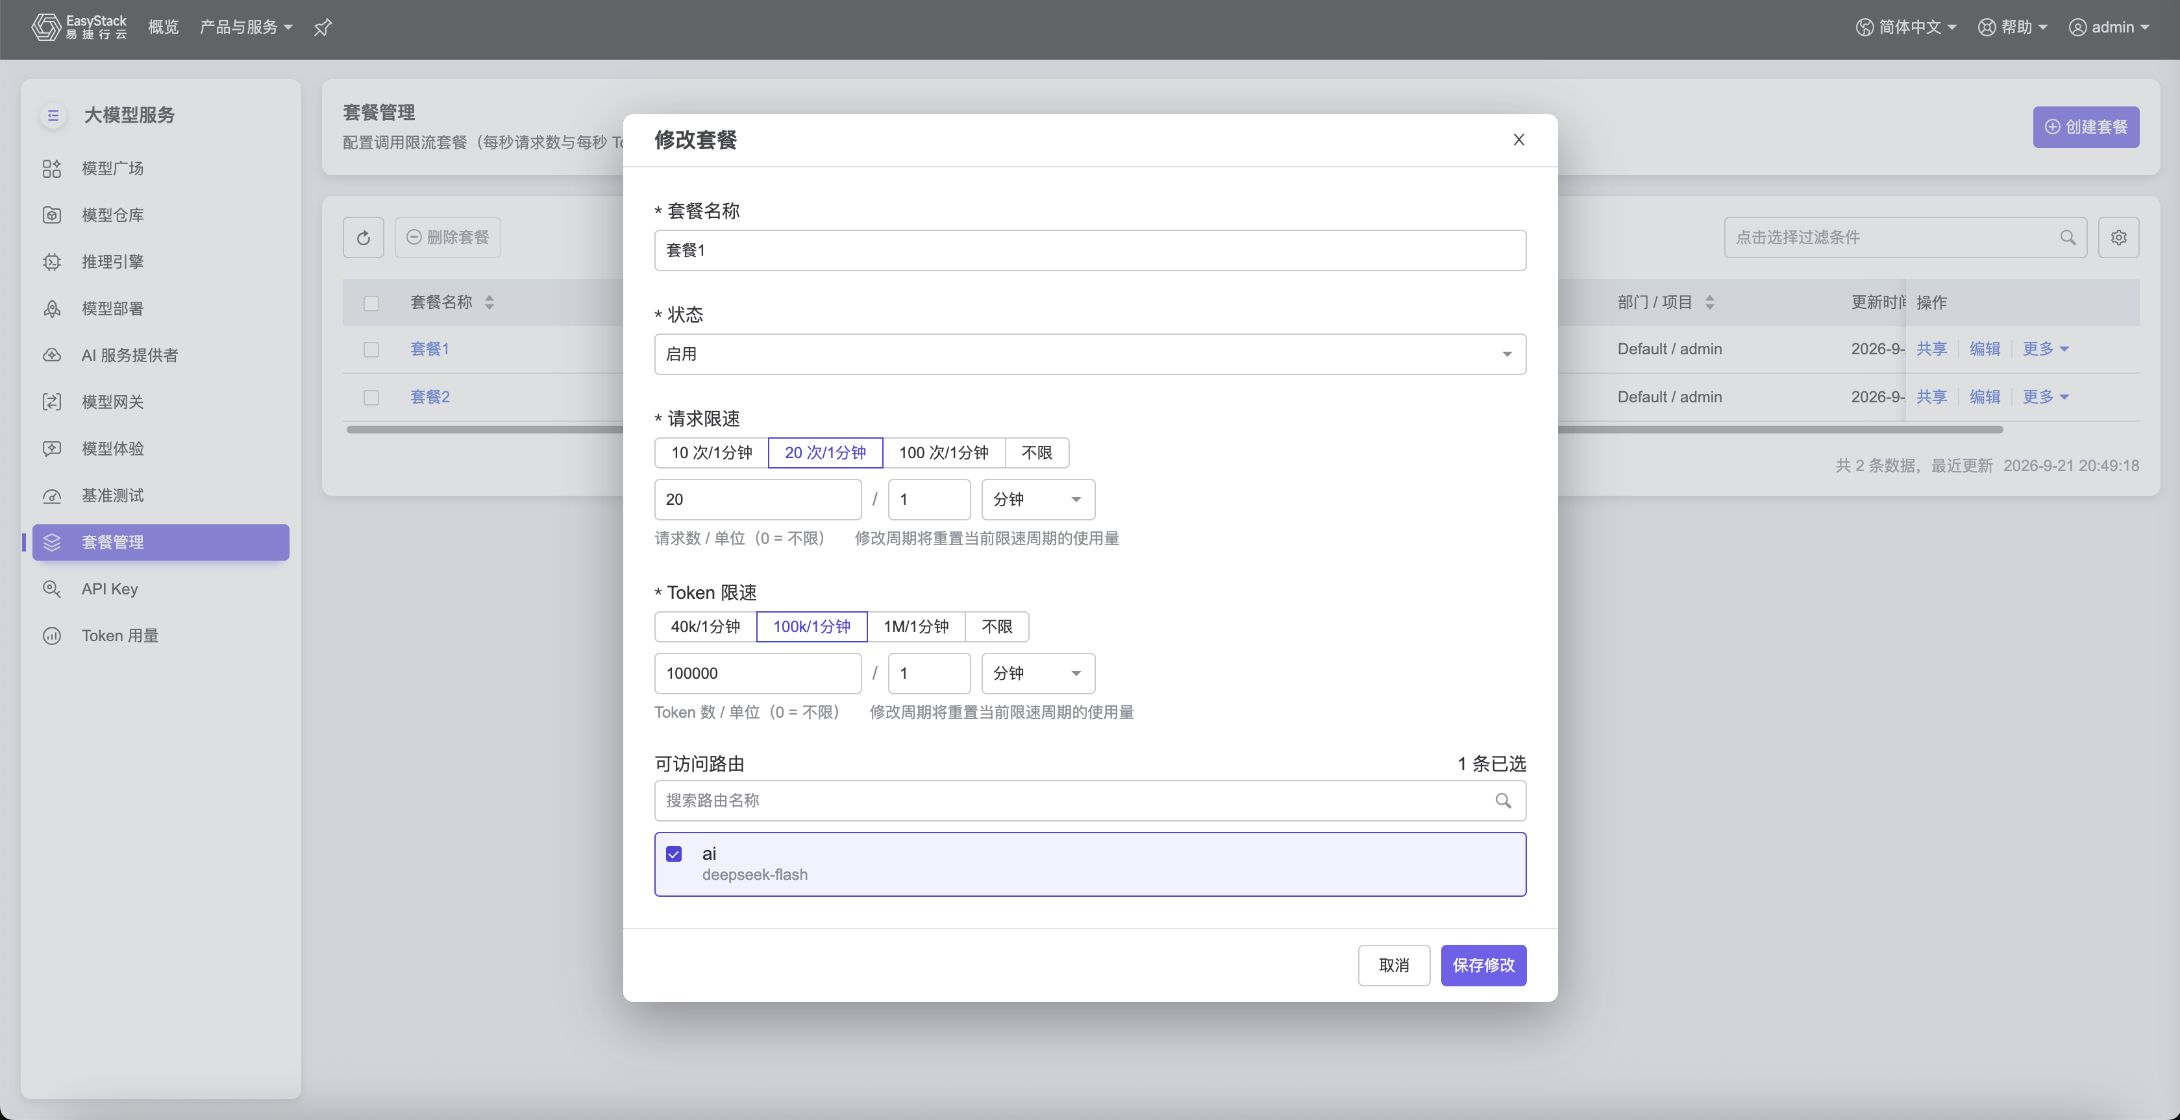
Task: Open Token limit 分钟 unit dropdown
Action: [x=1037, y=674]
